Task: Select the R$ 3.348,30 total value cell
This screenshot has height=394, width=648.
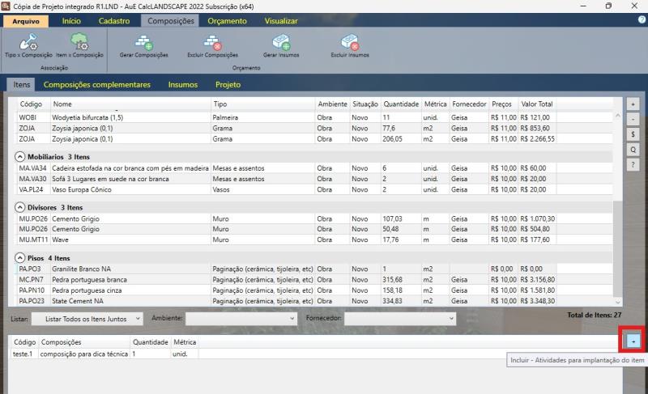Action: click(537, 301)
